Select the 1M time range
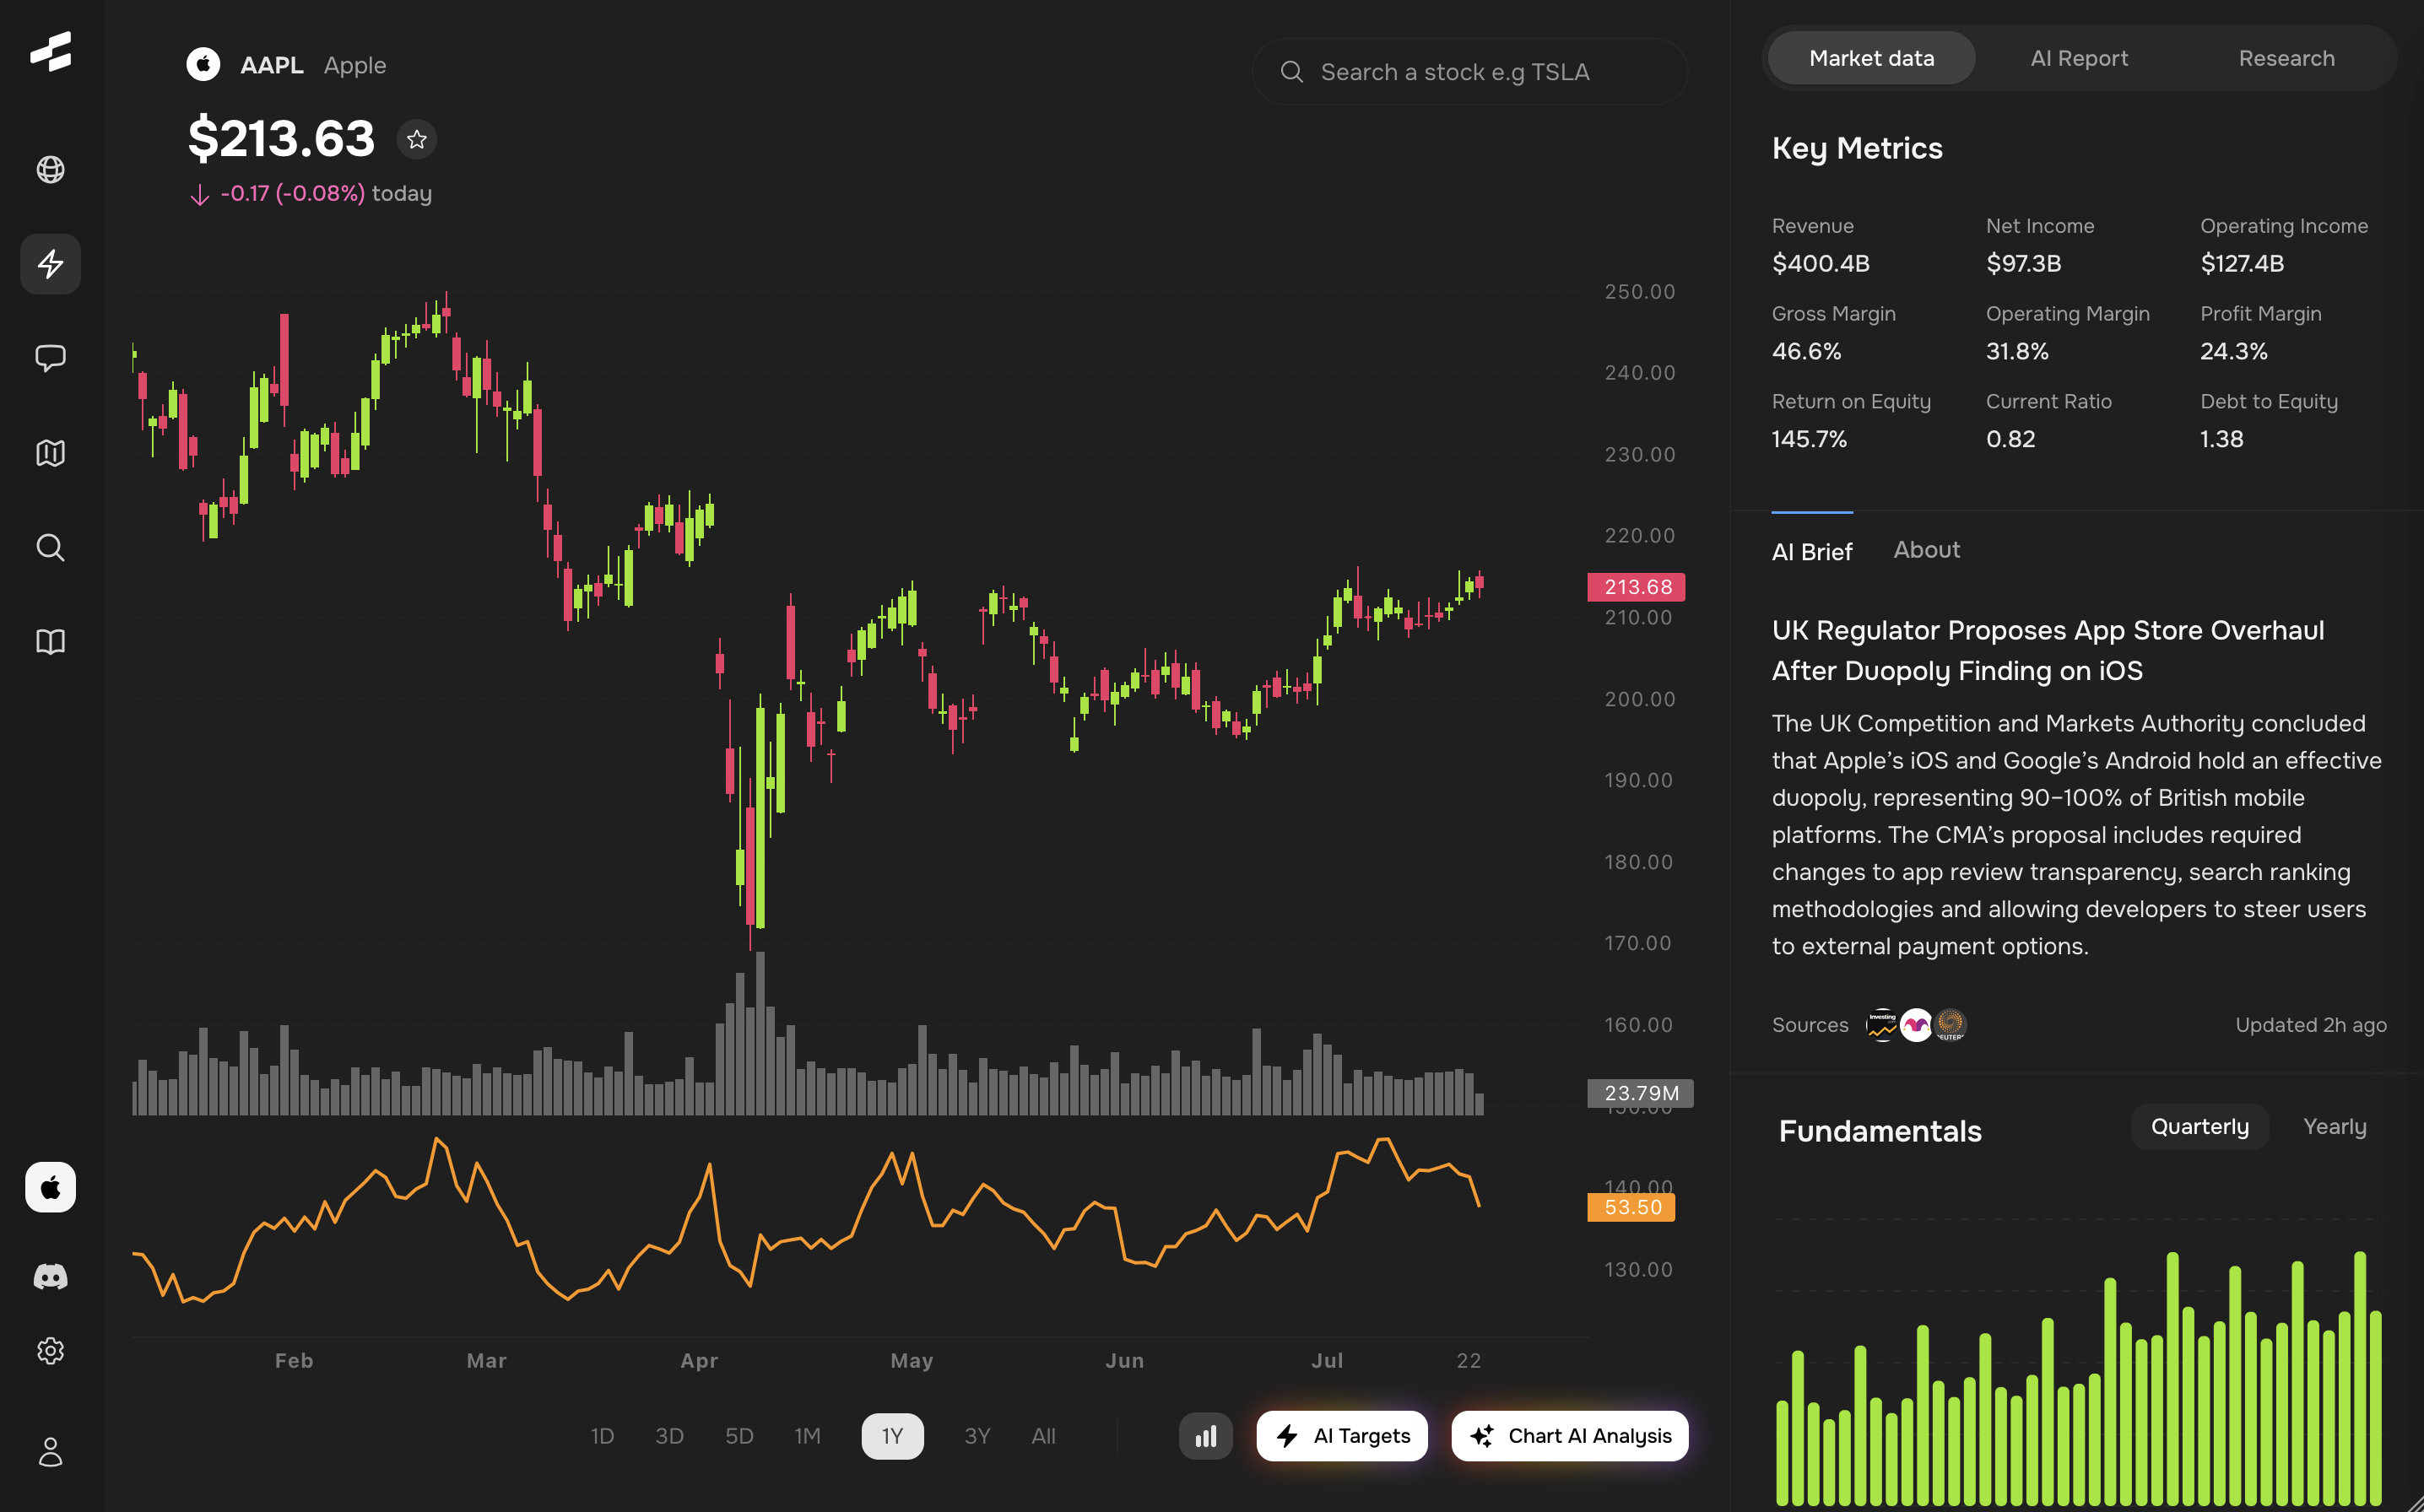2424x1512 pixels. click(x=807, y=1436)
